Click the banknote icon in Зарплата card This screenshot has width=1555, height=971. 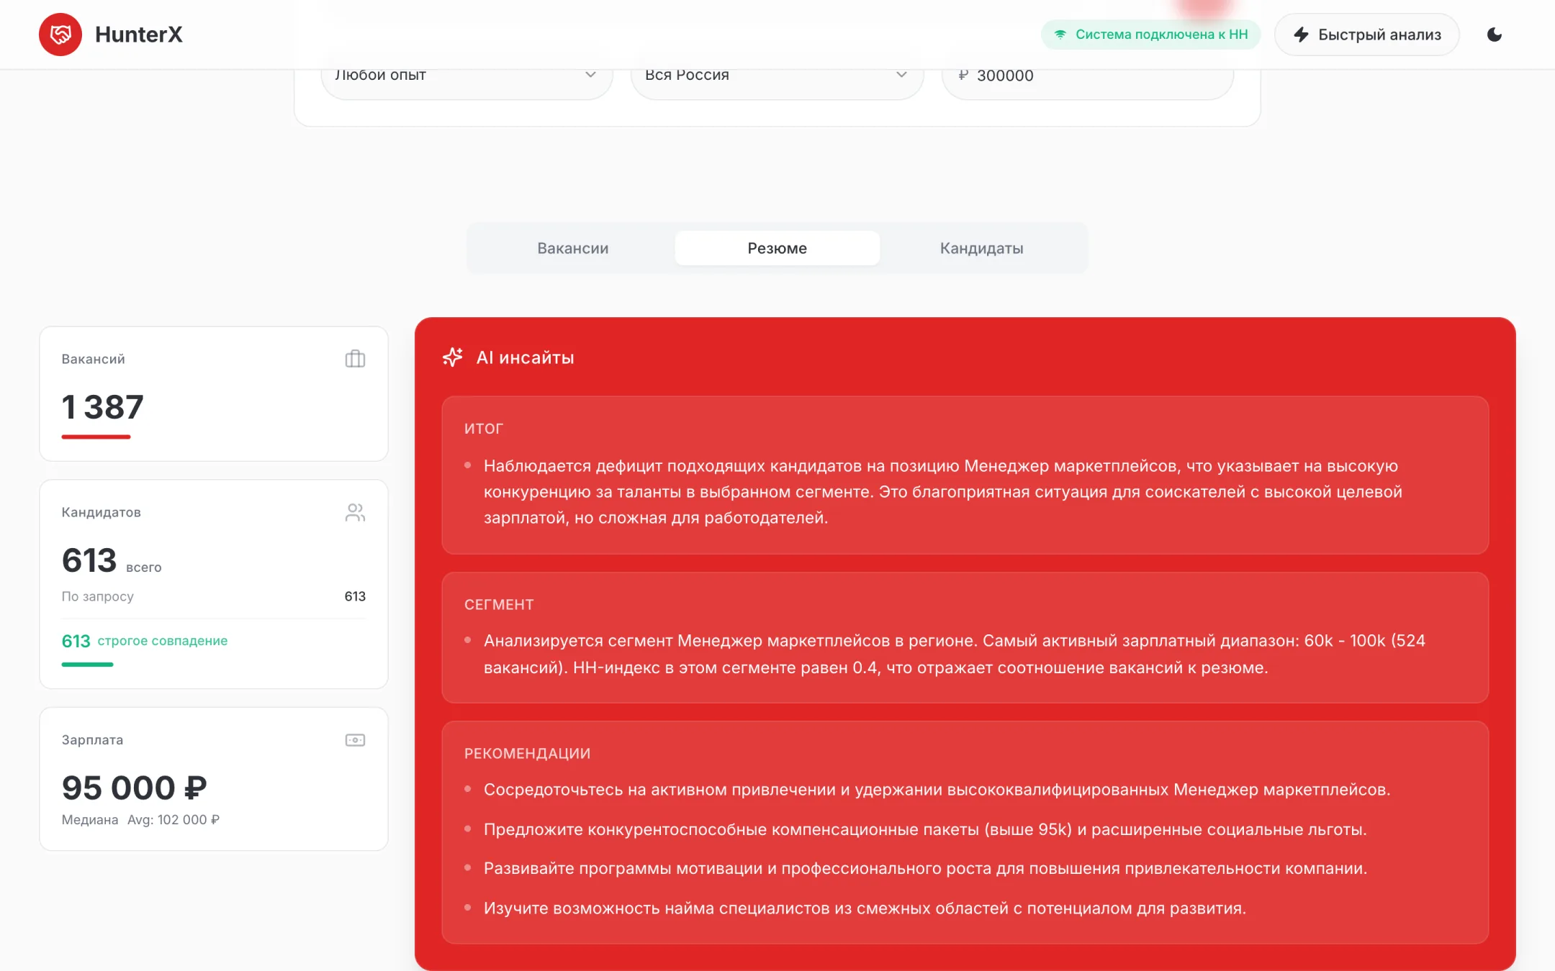click(355, 740)
